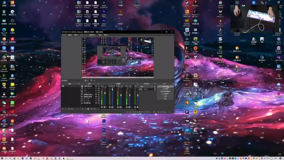
Task: Click Exit (退出) button in Controls panel
Action: (x=165, y=99)
